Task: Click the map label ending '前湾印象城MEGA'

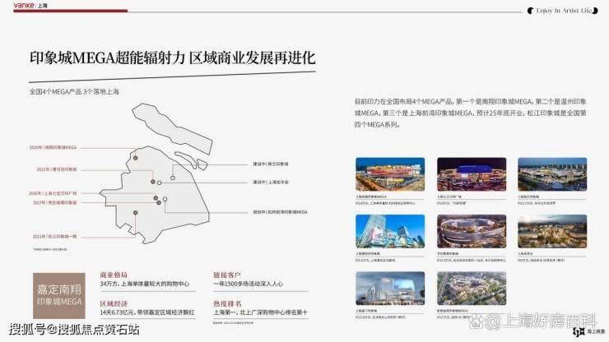Action: (x=280, y=212)
